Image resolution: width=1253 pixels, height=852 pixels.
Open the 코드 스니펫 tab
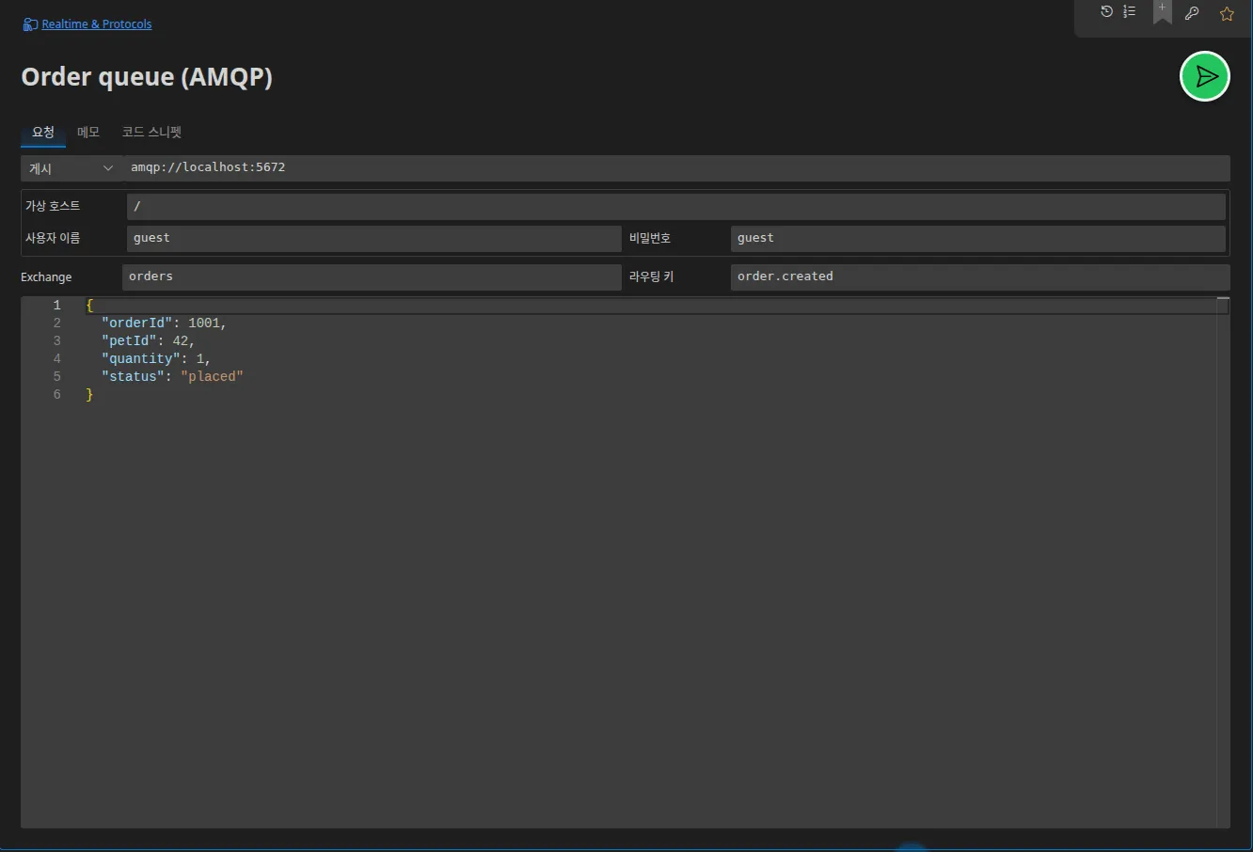[x=151, y=133]
